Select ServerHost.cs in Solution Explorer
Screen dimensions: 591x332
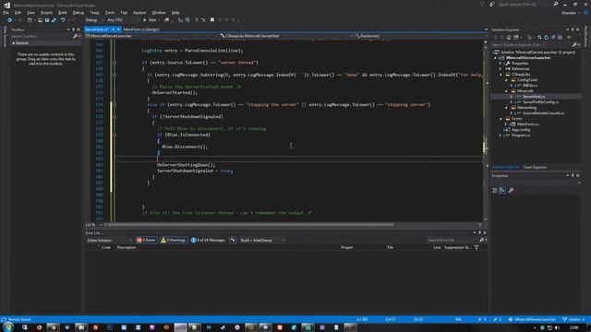point(534,96)
